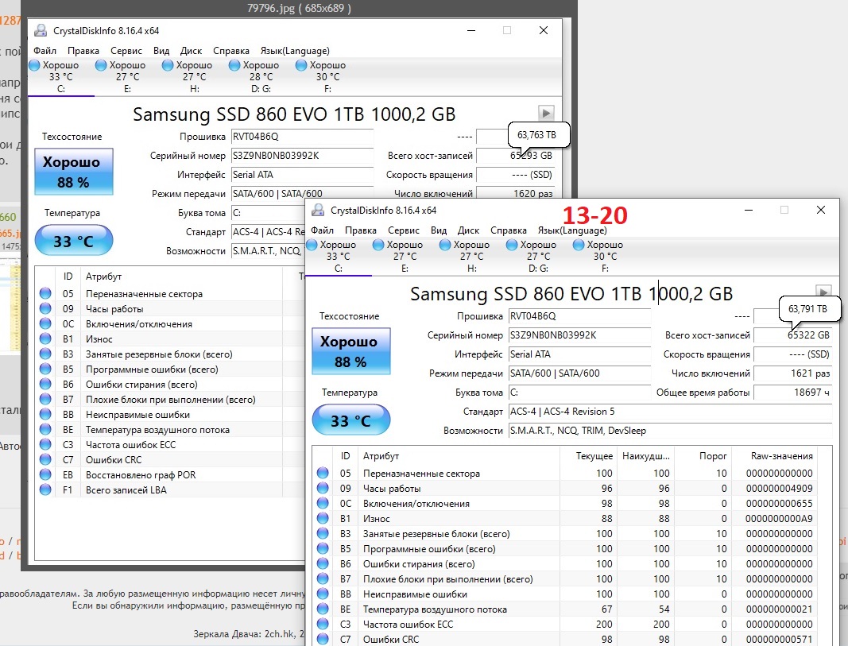Select drive H: status orb in front window
The image size is (848, 646).
[445, 245]
